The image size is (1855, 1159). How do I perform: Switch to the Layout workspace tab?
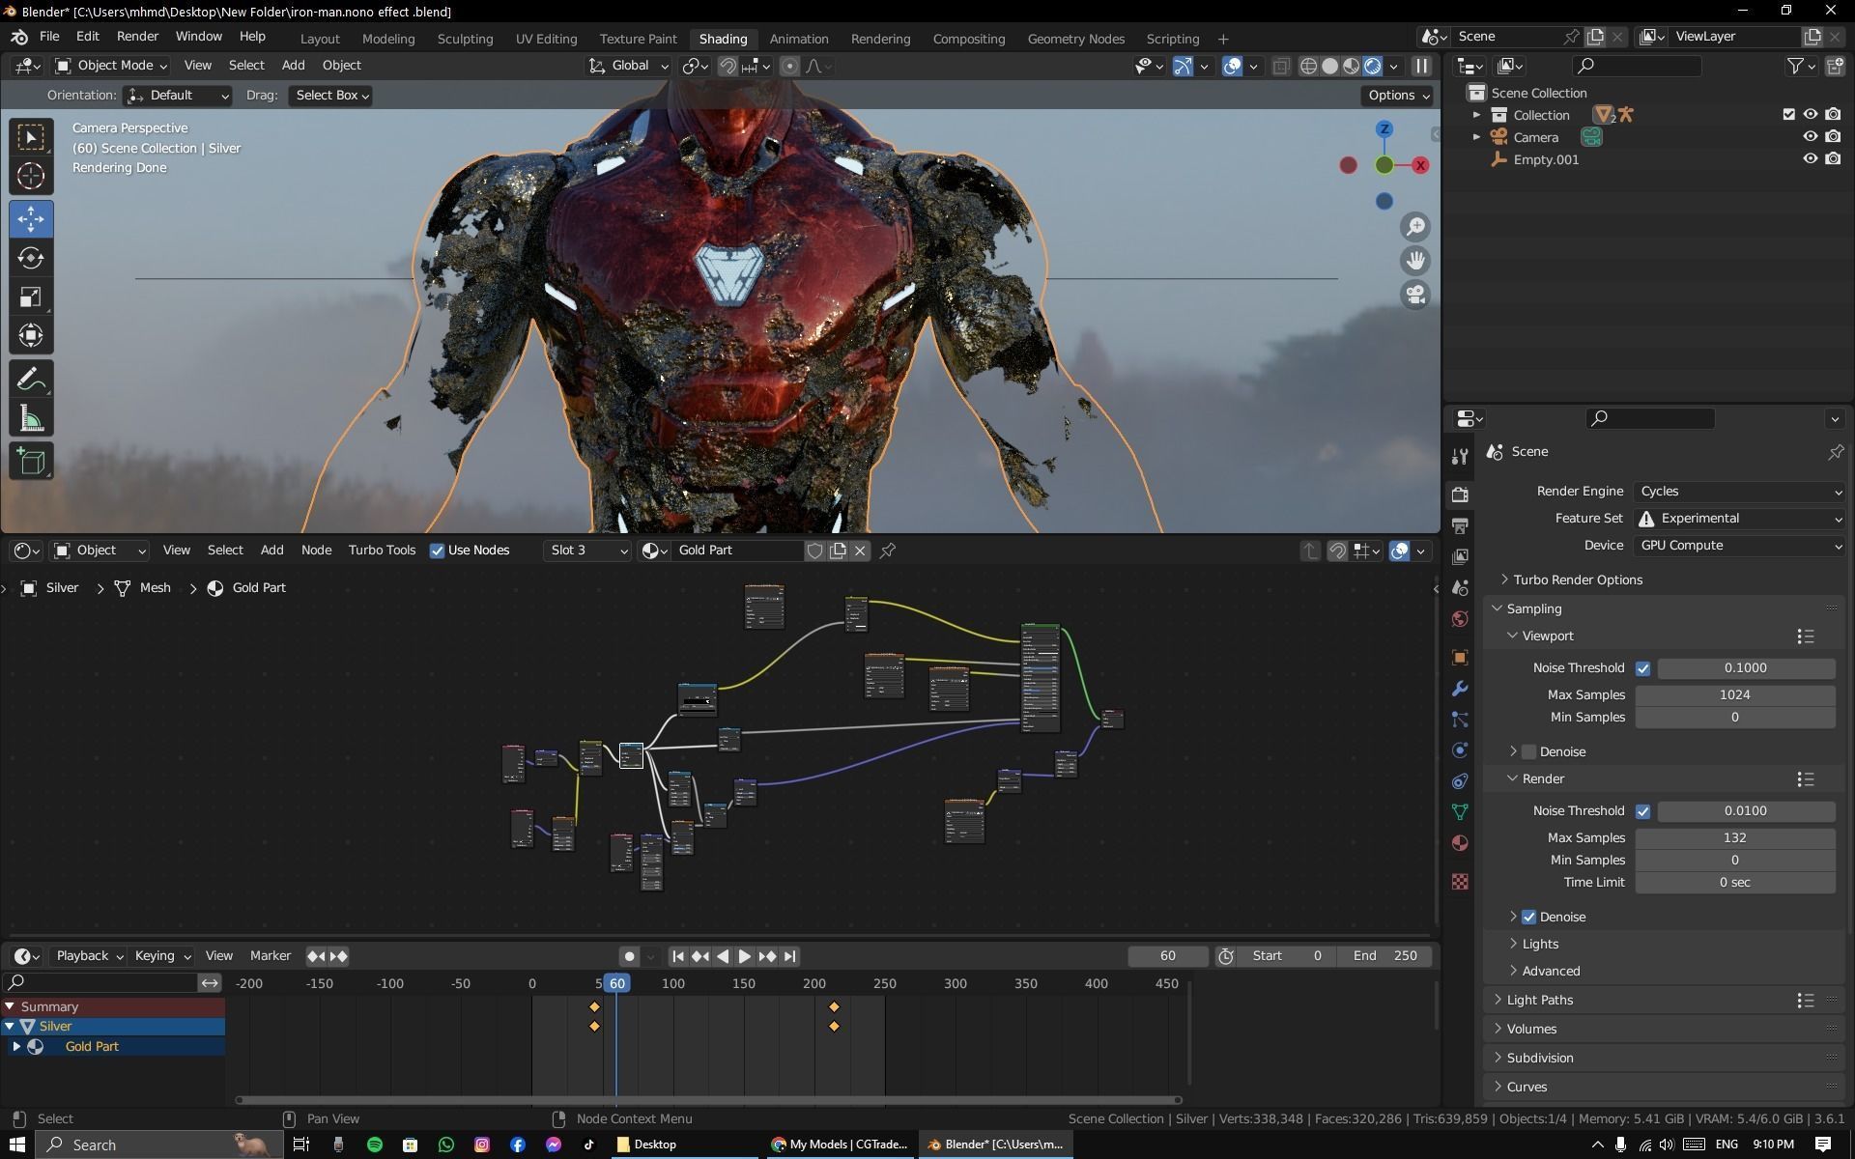320,40
